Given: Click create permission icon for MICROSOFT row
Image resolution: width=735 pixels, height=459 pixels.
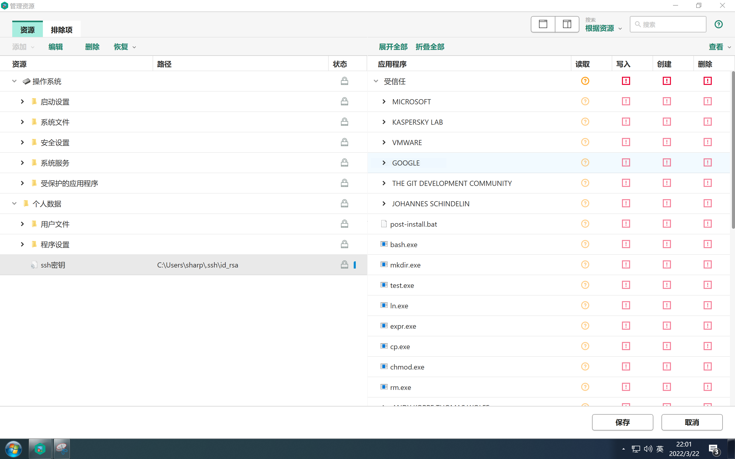Looking at the screenshot, I should tap(667, 101).
